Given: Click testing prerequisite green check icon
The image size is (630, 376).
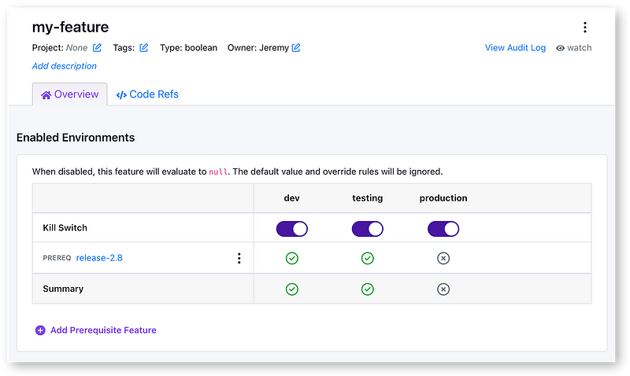Looking at the screenshot, I should click(367, 258).
